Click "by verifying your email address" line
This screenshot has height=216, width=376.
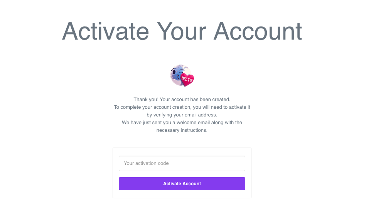click(x=182, y=115)
